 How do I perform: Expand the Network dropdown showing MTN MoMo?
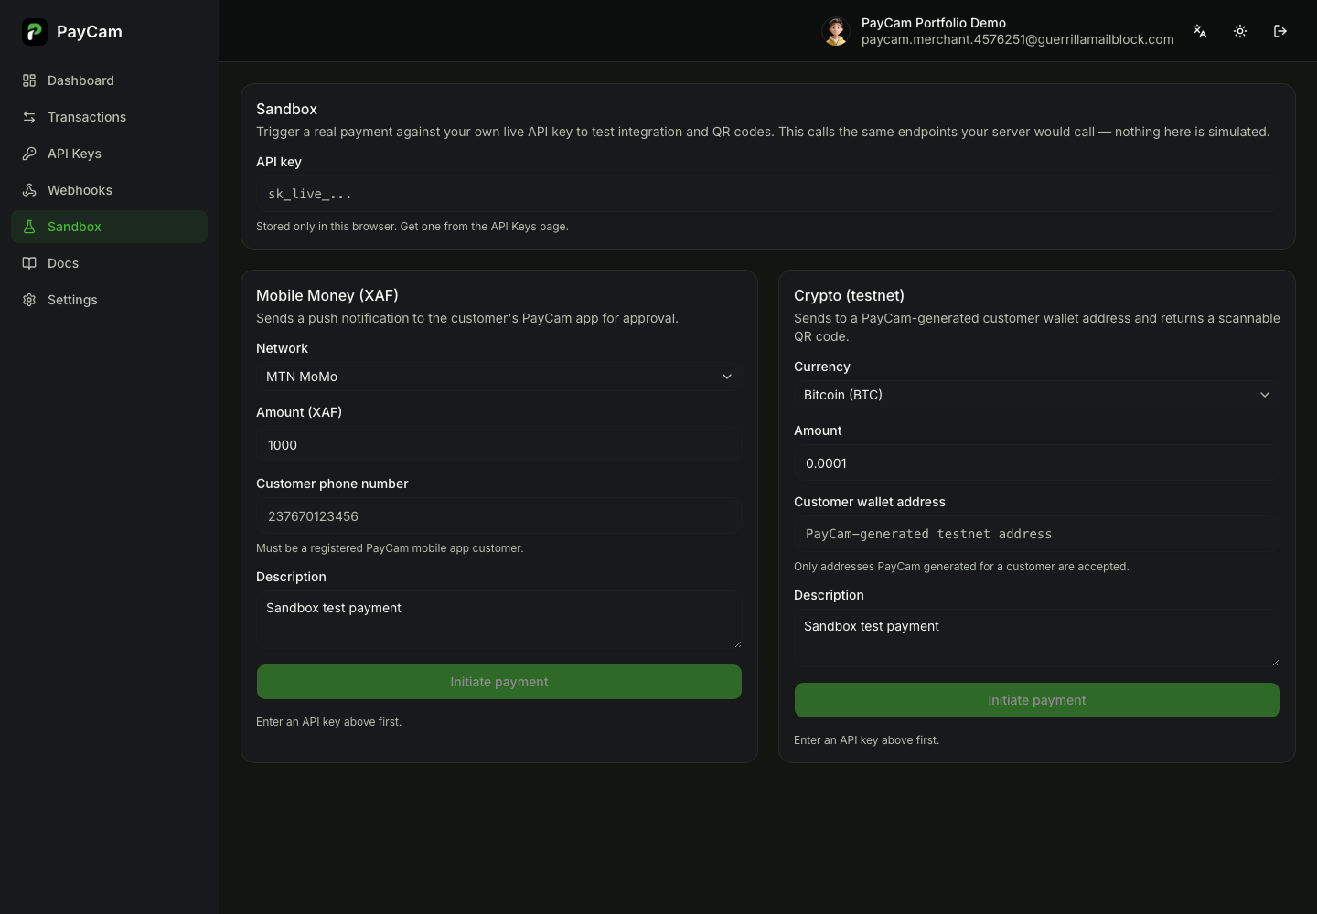(x=499, y=377)
